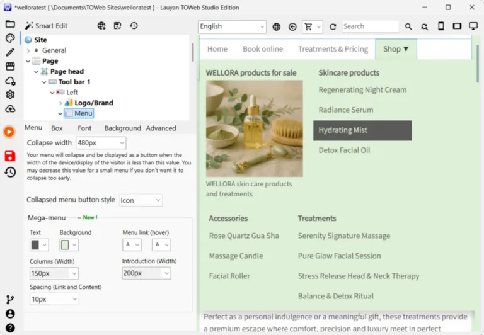
Task: Click the find-and-replace search icon
Action: tap(425, 27)
